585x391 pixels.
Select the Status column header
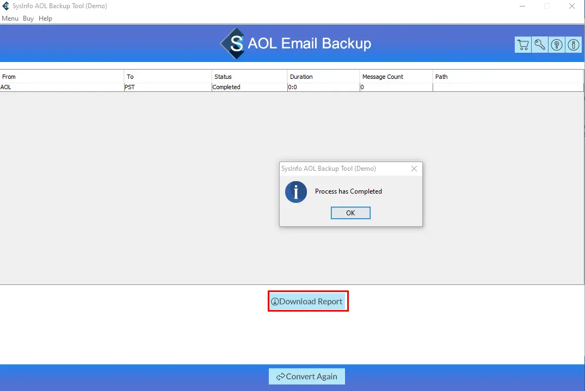pyautogui.click(x=250, y=77)
